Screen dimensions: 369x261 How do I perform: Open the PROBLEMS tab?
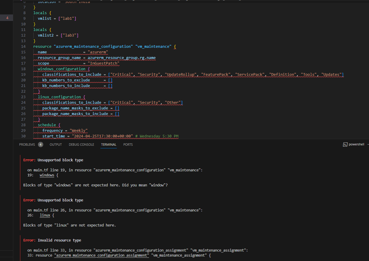(x=27, y=145)
